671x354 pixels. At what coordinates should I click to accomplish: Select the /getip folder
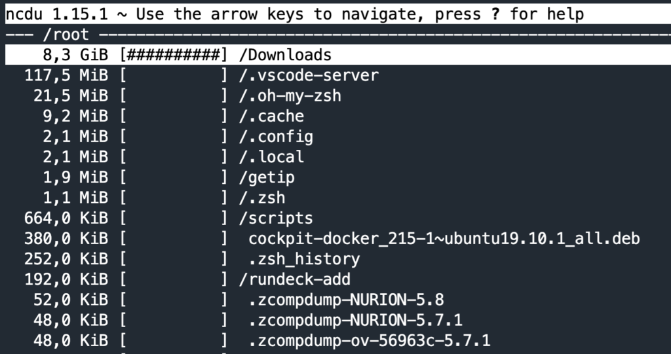(267, 177)
